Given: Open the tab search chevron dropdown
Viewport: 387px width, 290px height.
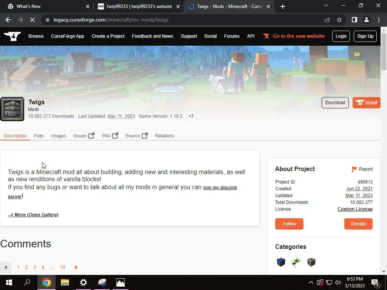Looking at the screenshot, I should [326, 5].
